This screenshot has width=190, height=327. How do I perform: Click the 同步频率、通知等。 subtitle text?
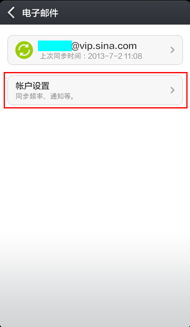pos(45,97)
